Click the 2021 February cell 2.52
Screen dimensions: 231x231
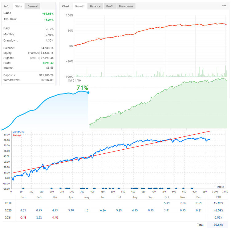click(39, 217)
